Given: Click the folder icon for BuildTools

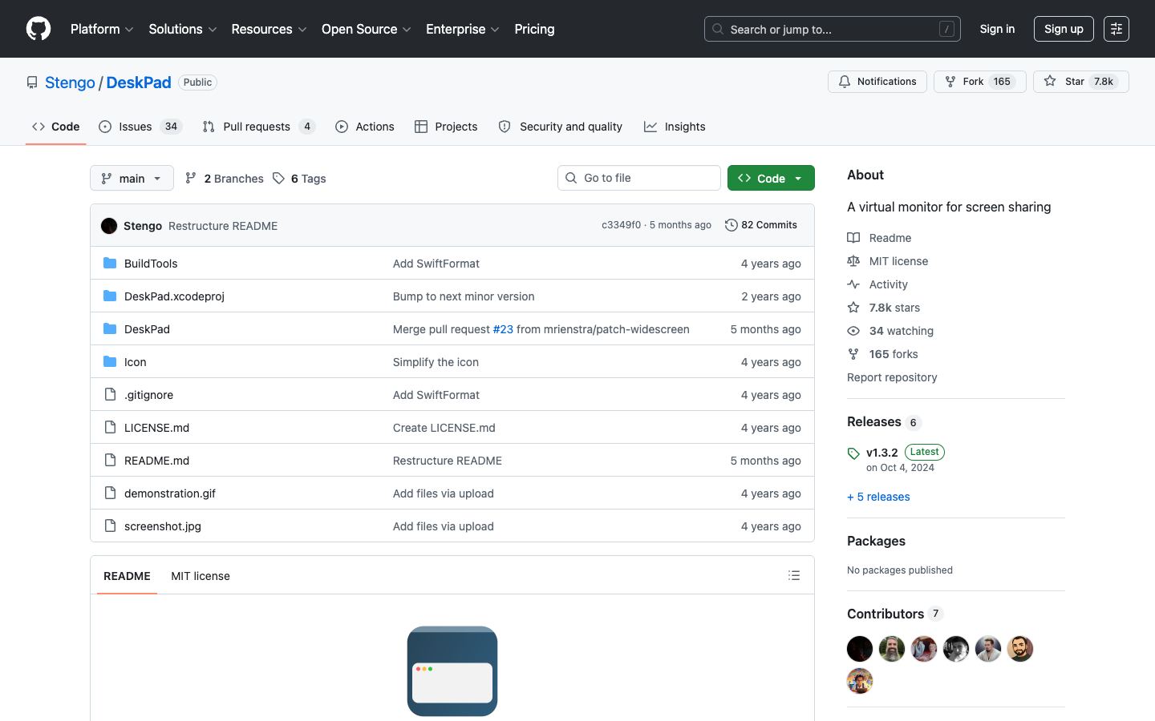Looking at the screenshot, I should click(110, 263).
